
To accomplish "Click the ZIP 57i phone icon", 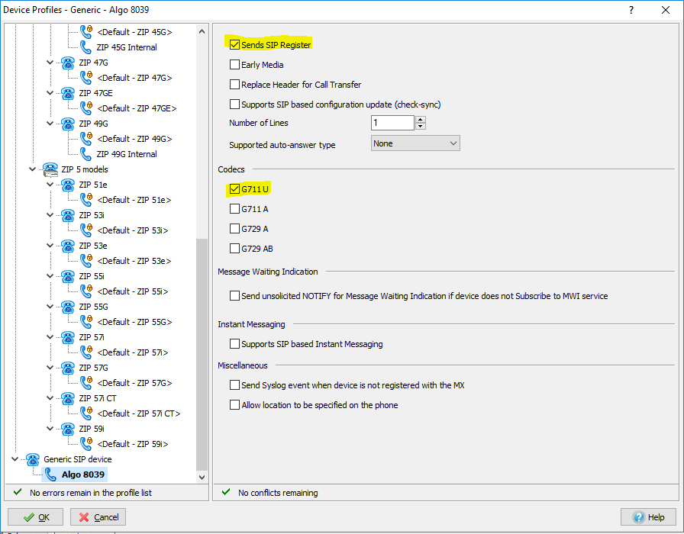I will coord(68,337).
